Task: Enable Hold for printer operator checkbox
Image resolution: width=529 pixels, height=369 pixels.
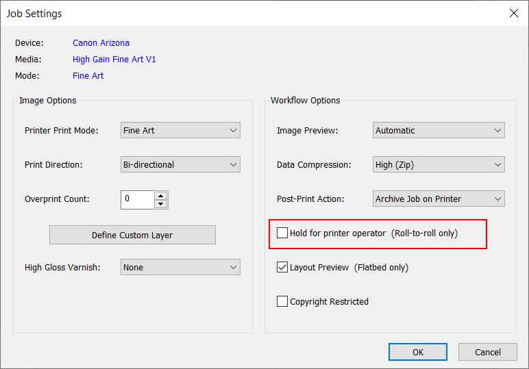Action: pyautogui.click(x=282, y=233)
